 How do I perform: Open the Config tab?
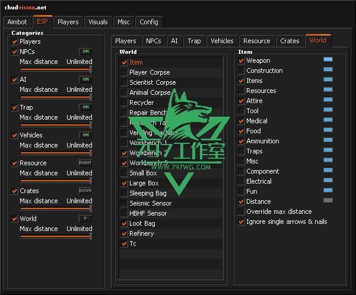[149, 22]
